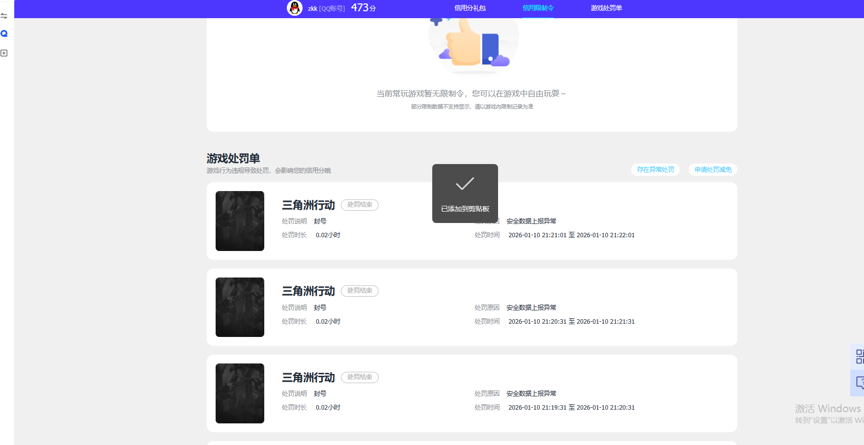Screen dimensions: 864x445
Task: Click game thumbnail of 21:19:31 penalty
Action: point(240,393)
